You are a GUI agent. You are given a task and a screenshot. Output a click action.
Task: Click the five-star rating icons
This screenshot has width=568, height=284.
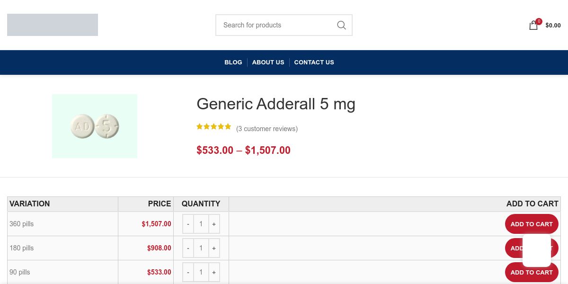(214, 127)
